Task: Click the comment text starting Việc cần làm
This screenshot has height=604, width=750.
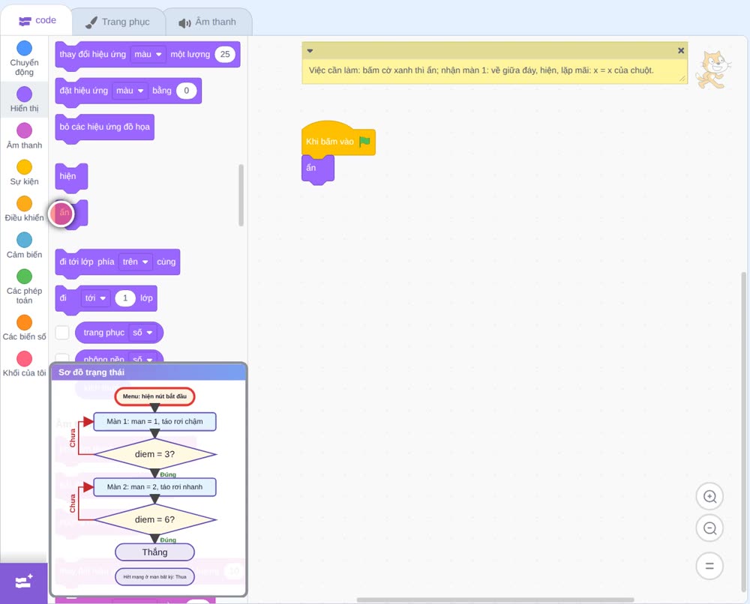Action: coord(481,70)
